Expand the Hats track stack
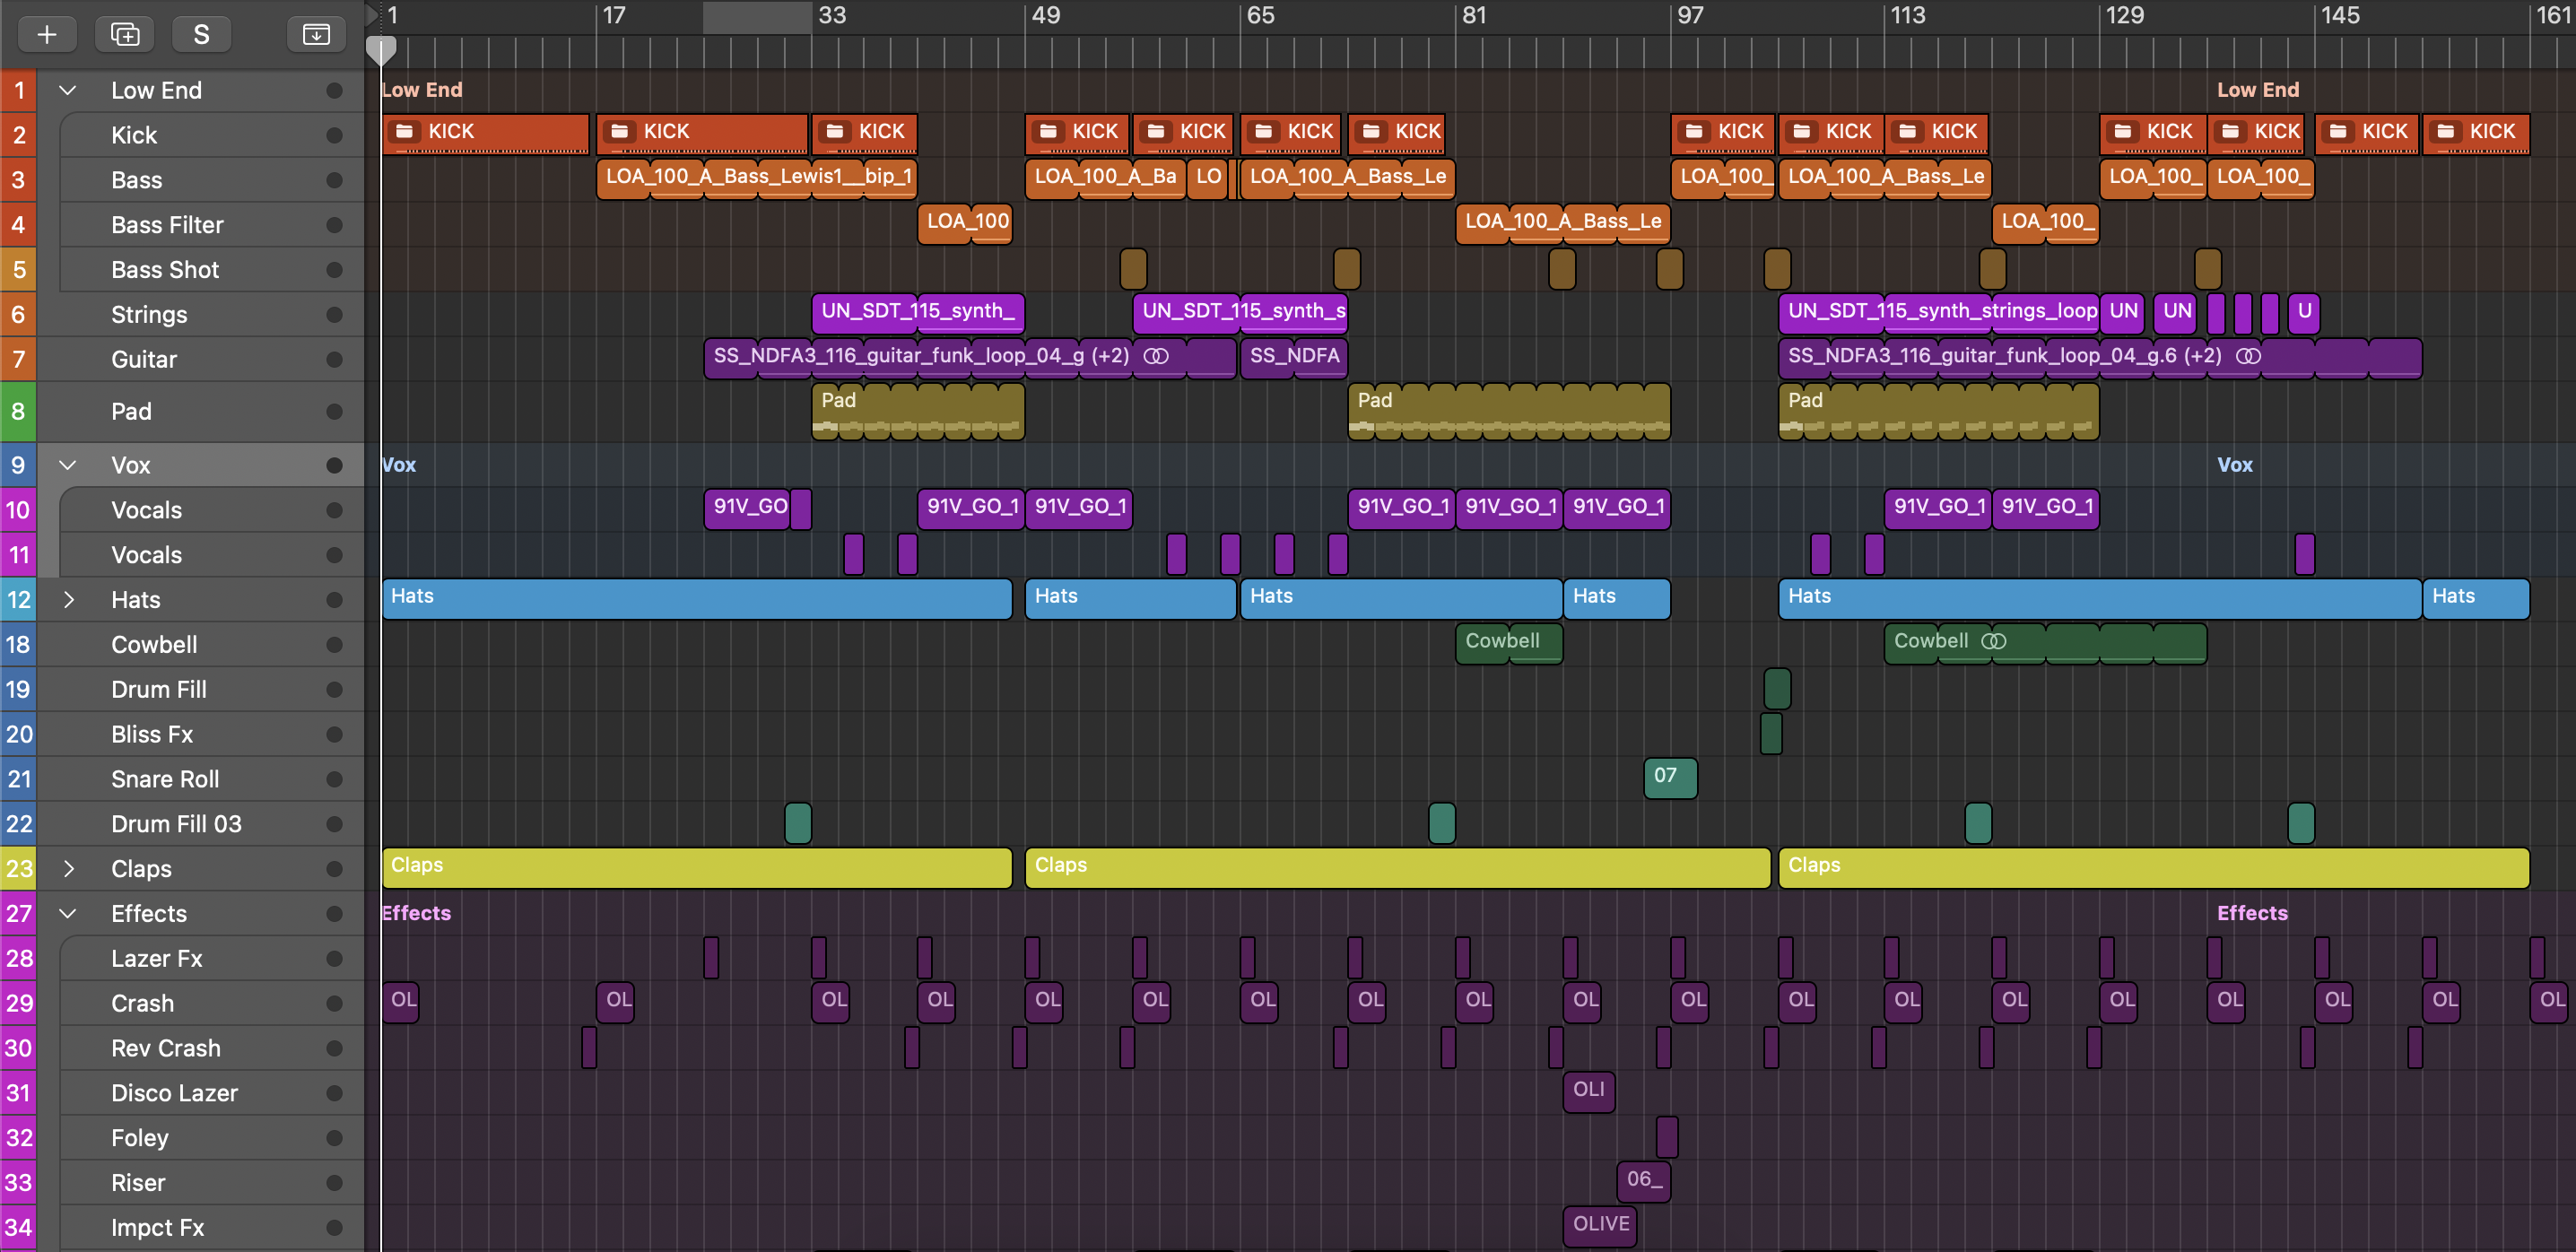This screenshot has height=1252, width=2576. 68,600
